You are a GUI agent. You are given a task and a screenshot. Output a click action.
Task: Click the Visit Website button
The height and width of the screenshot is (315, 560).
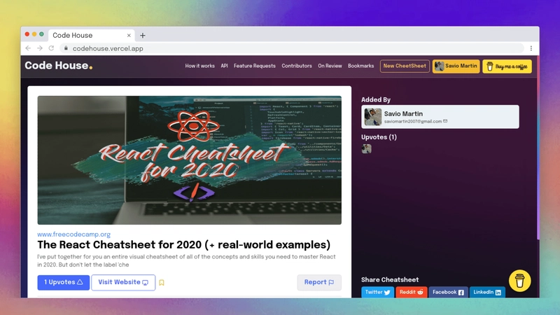(x=123, y=282)
